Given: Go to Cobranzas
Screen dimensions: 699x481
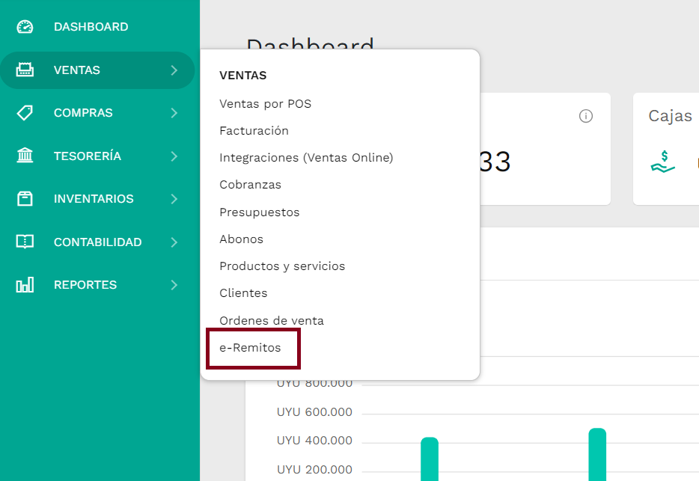Looking at the screenshot, I should 250,185.
